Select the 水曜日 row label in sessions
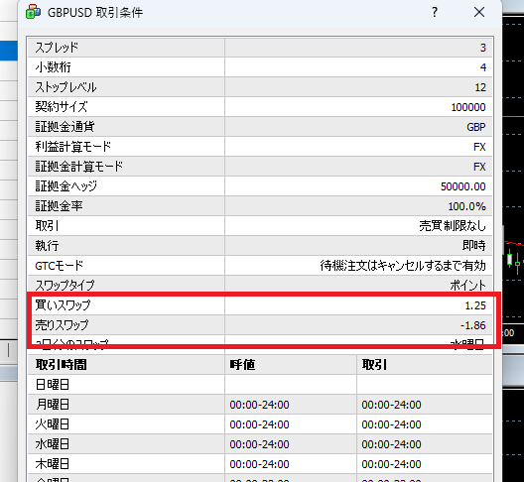524x482 pixels. tap(53, 444)
